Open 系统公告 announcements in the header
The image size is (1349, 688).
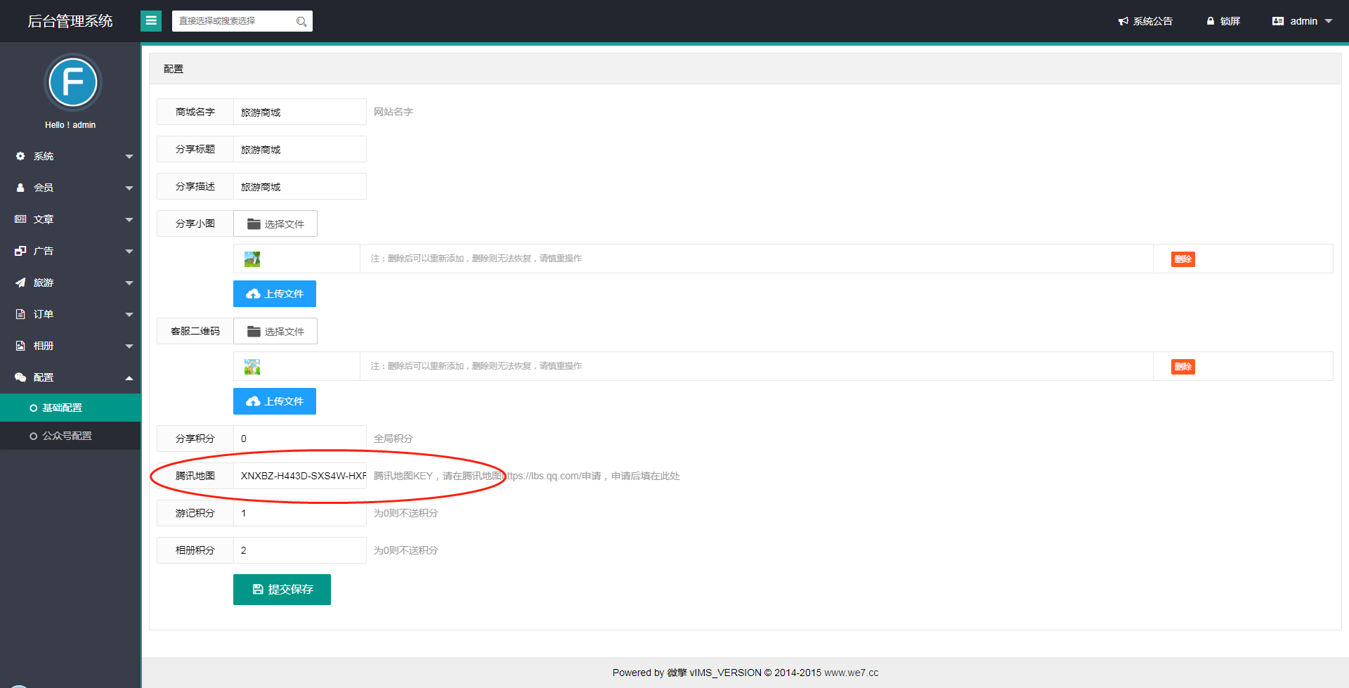click(x=1145, y=21)
